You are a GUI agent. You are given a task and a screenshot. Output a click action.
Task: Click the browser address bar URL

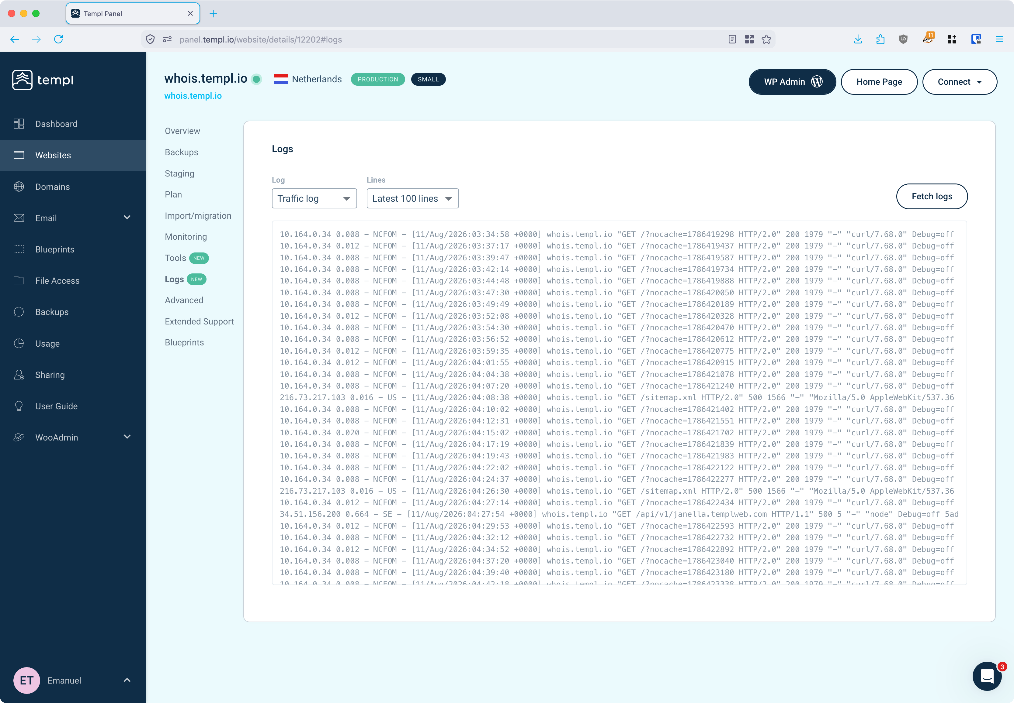click(x=260, y=39)
